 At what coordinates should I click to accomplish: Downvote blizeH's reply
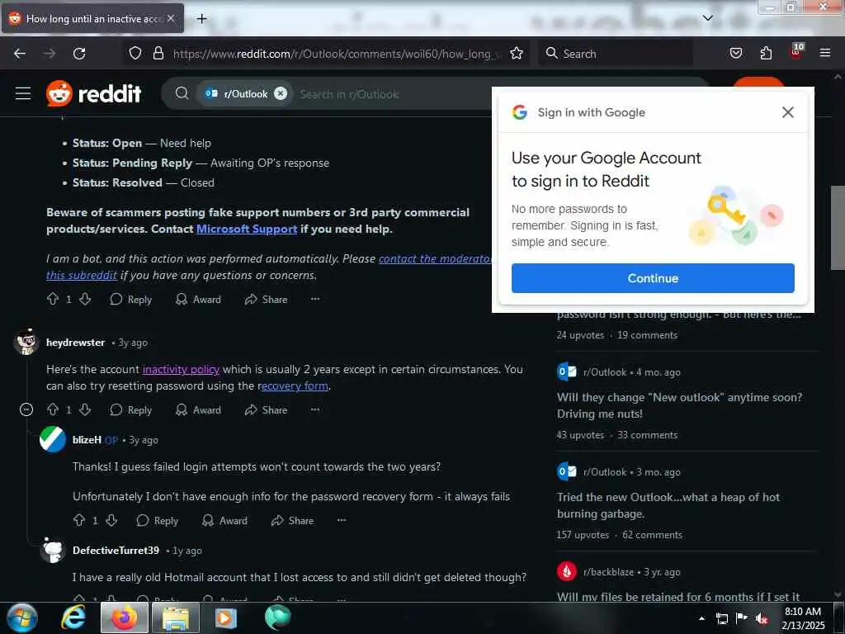(111, 520)
